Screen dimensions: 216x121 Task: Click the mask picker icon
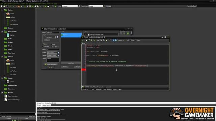click(x=58, y=55)
